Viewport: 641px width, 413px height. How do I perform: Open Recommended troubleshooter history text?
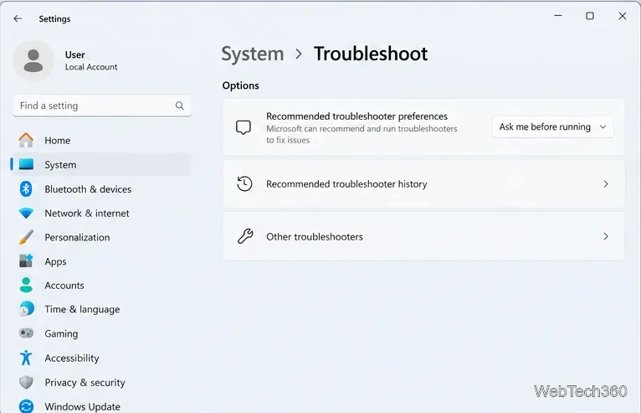coord(346,184)
